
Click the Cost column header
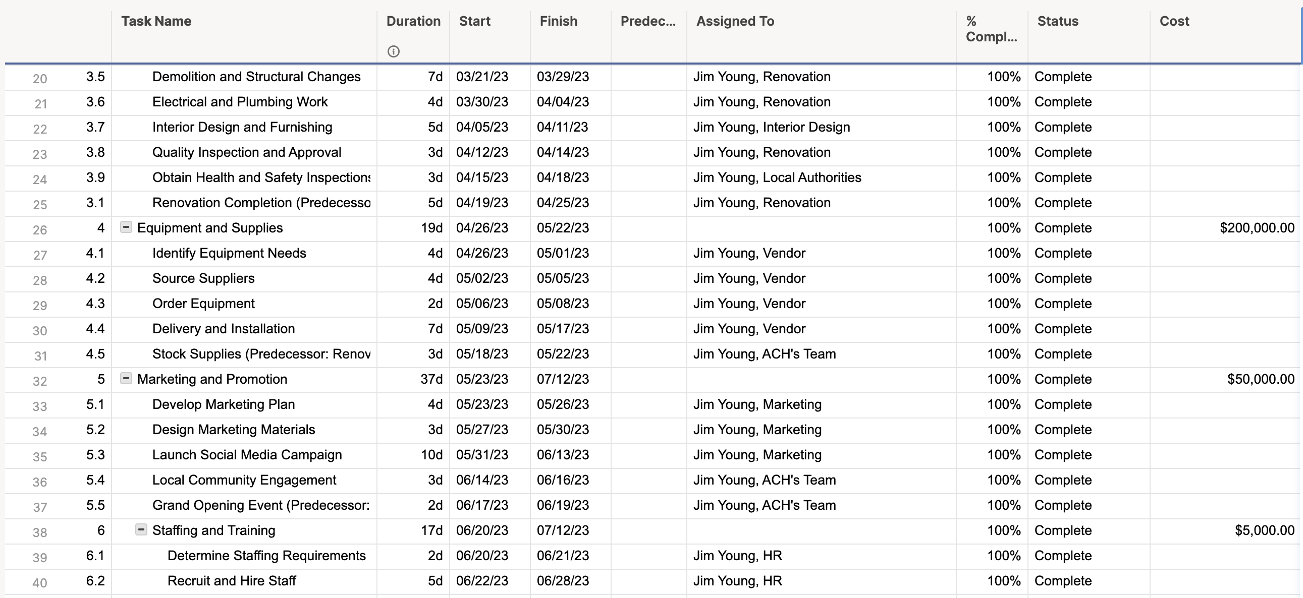1174,21
